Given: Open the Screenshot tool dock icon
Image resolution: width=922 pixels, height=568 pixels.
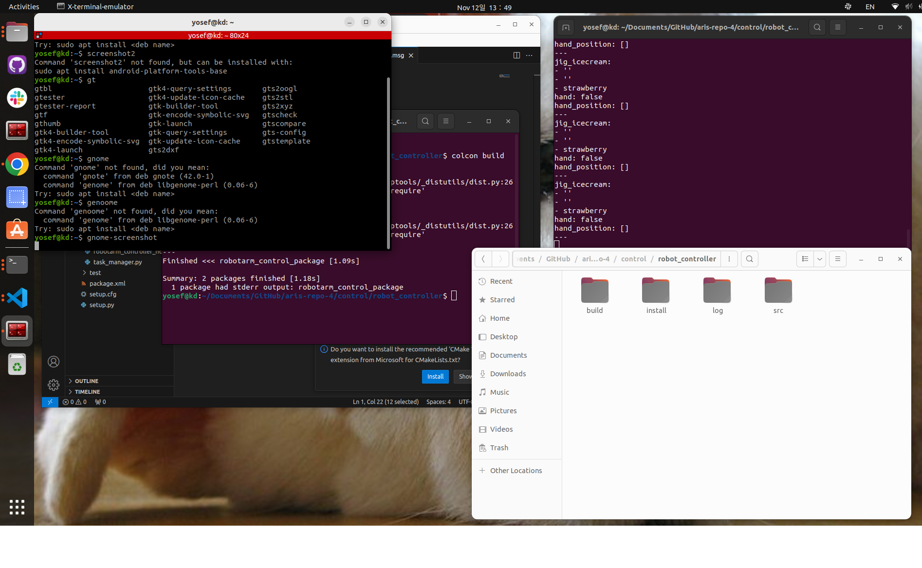Looking at the screenshot, I should click(x=17, y=197).
